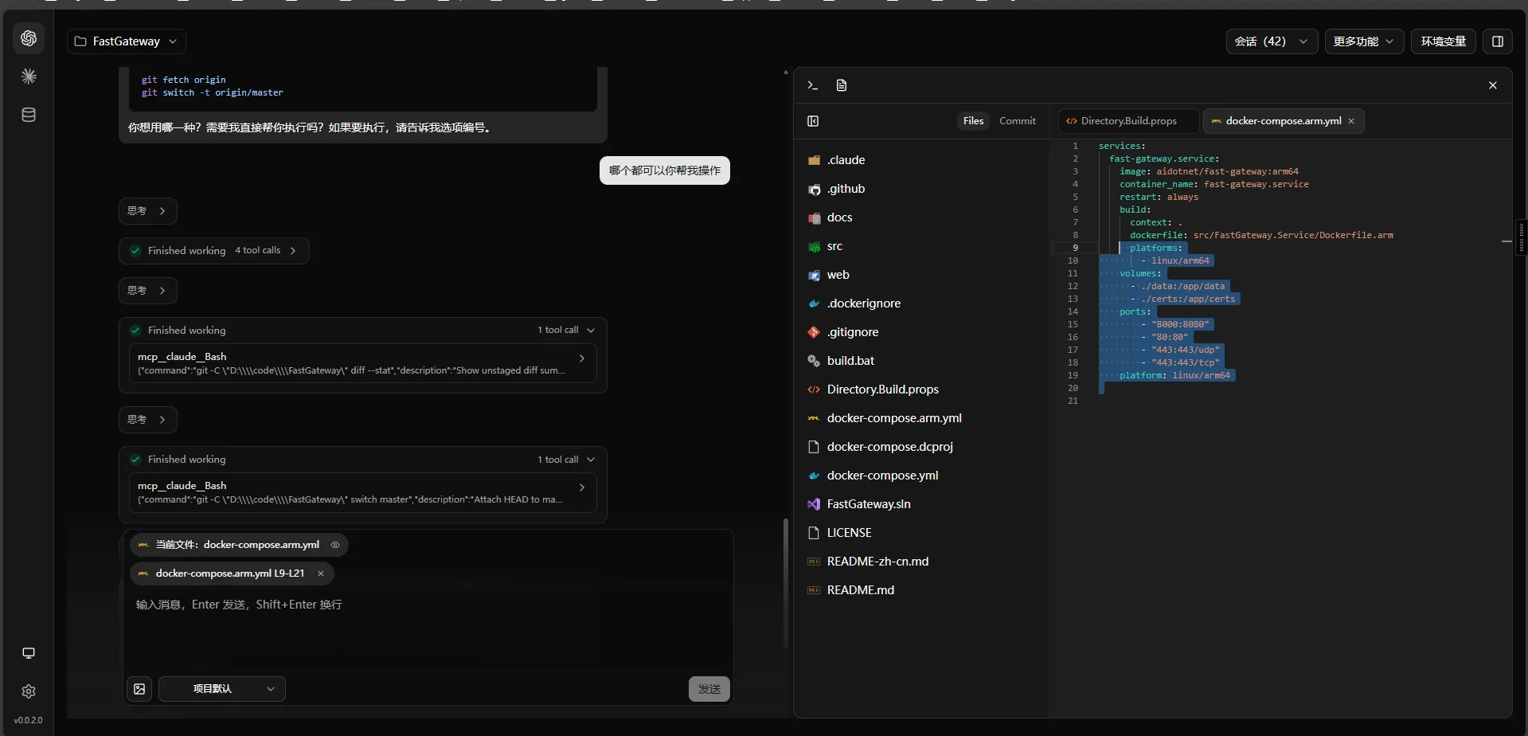
Task: Open README.md file
Action: 920,590
